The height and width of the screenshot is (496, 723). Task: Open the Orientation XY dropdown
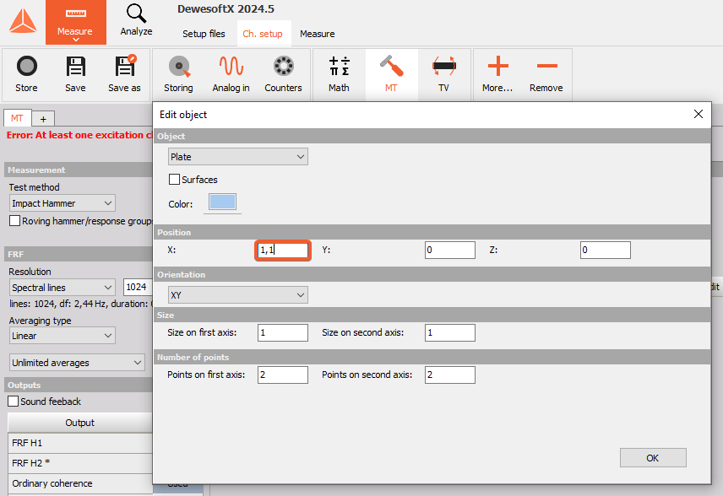(x=238, y=295)
